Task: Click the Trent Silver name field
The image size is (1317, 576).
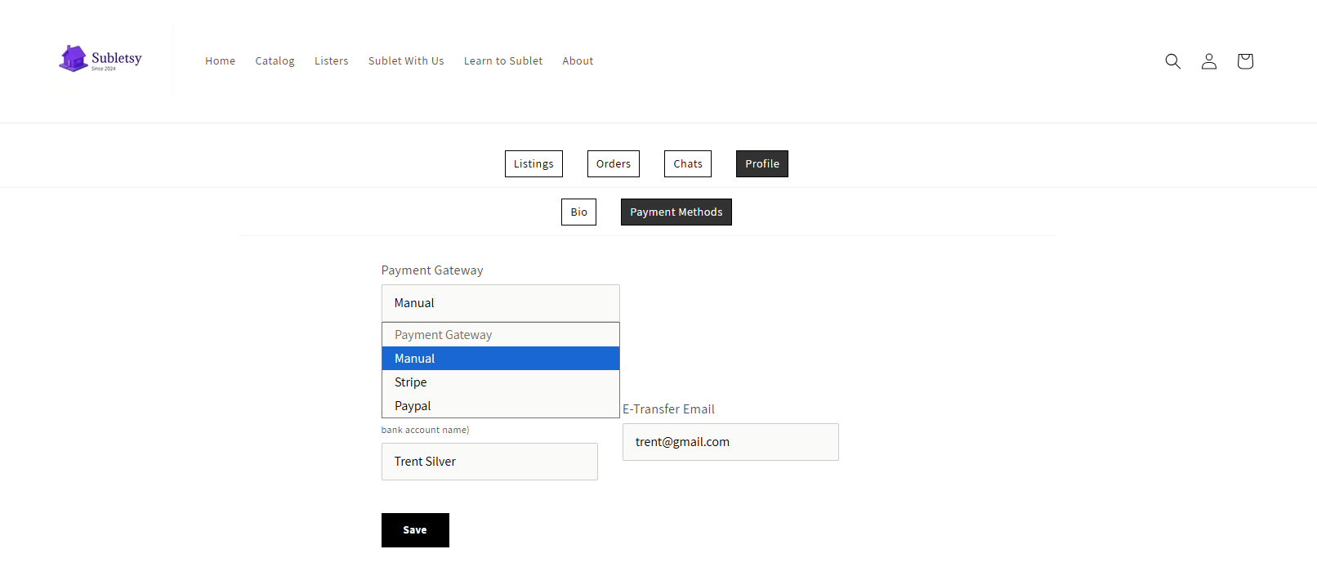Action: 489,462
